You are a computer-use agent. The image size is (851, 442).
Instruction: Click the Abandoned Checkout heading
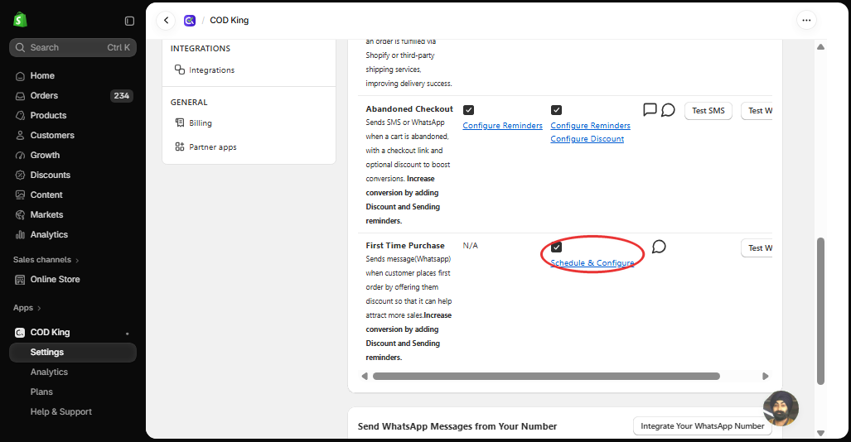point(409,109)
